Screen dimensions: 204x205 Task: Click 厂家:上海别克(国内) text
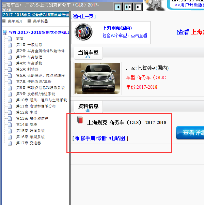click(x=147, y=68)
